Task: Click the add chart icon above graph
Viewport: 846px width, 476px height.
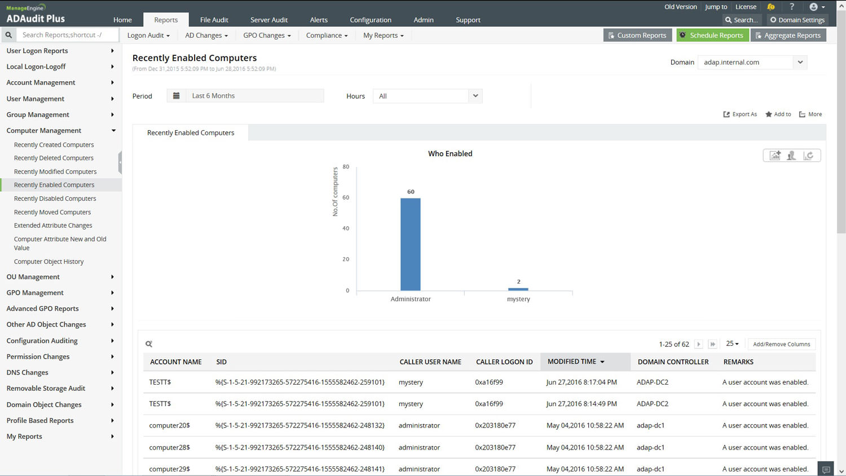Action: tap(775, 156)
